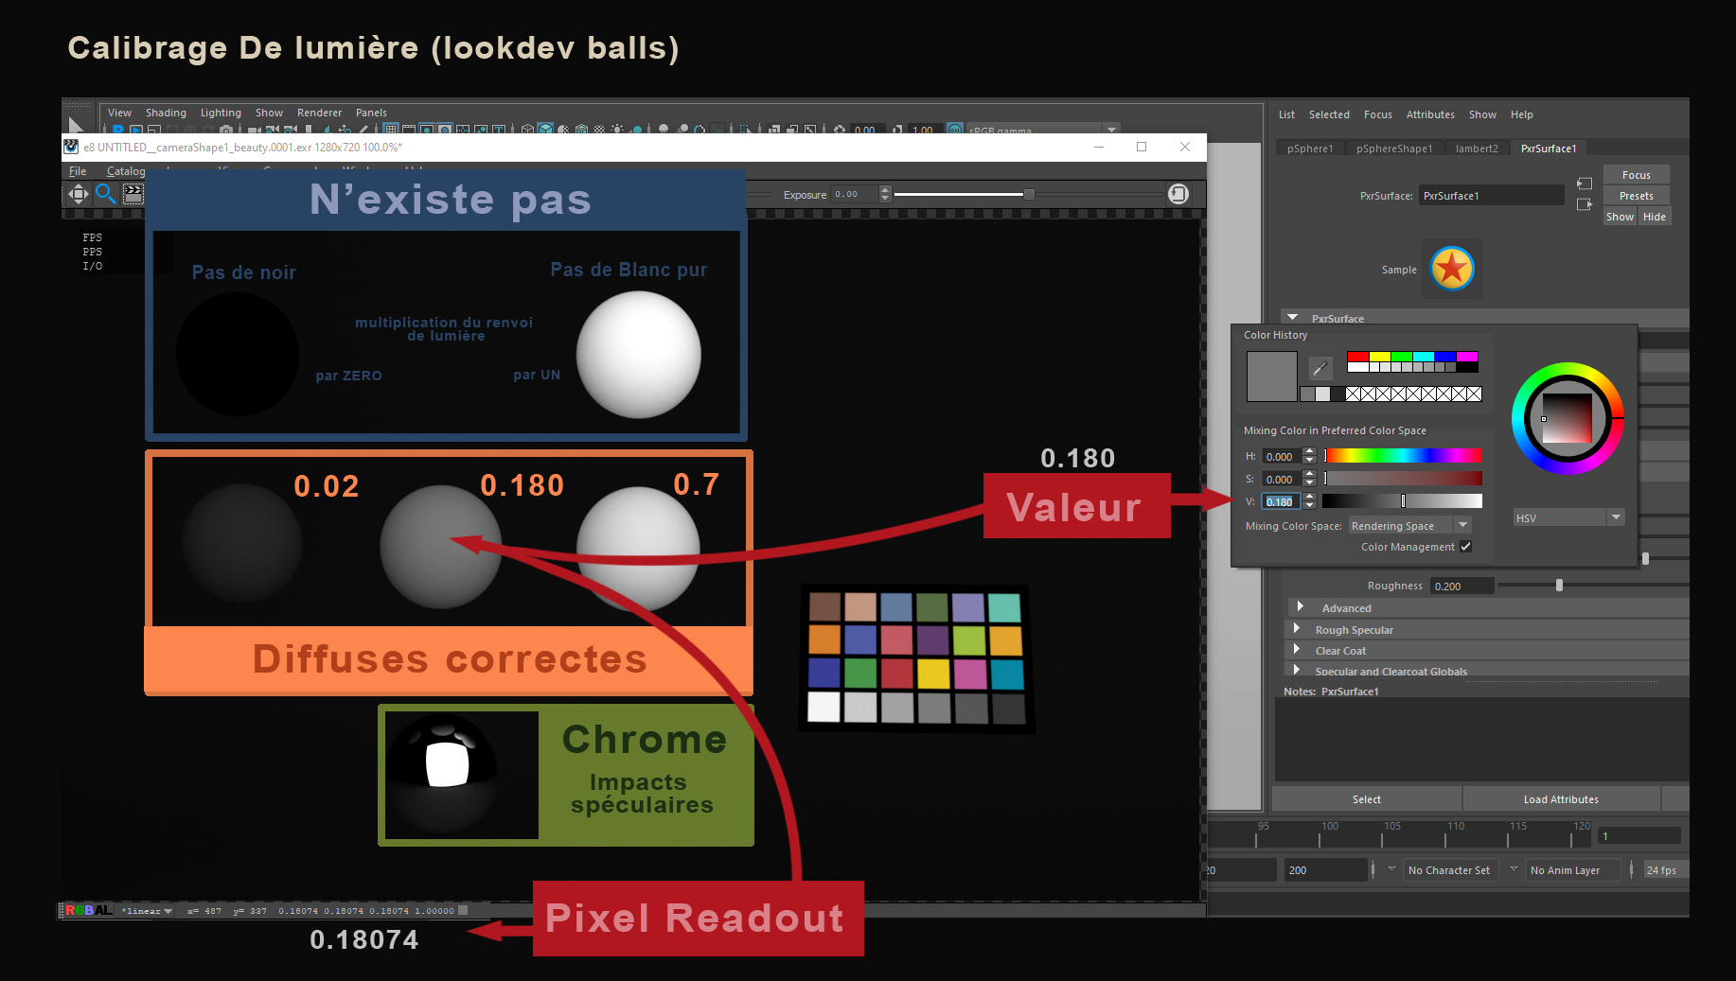Viewport: 1736px width, 981px height.
Task: Click the pan/move arrows tool icon
Action: click(78, 194)
